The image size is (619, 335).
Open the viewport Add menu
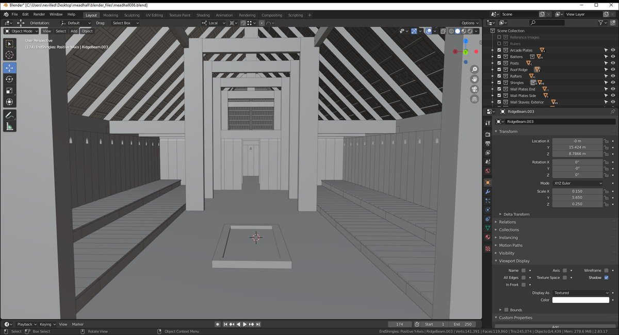click(x=74, y=31)
